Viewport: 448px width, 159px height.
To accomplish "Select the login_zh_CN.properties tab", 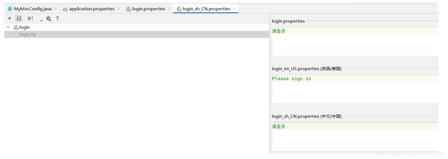I will point(206,9).
